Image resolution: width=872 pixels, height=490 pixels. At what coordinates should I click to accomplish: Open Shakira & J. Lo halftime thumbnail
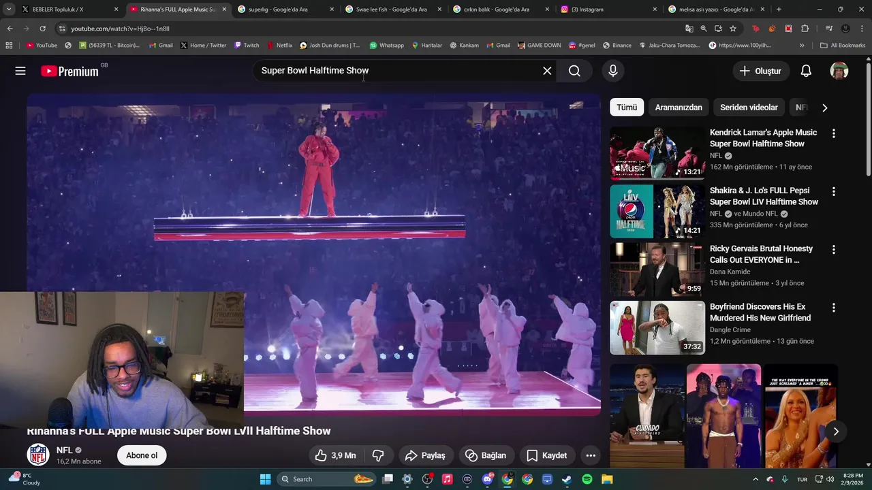tap(657, 211)
